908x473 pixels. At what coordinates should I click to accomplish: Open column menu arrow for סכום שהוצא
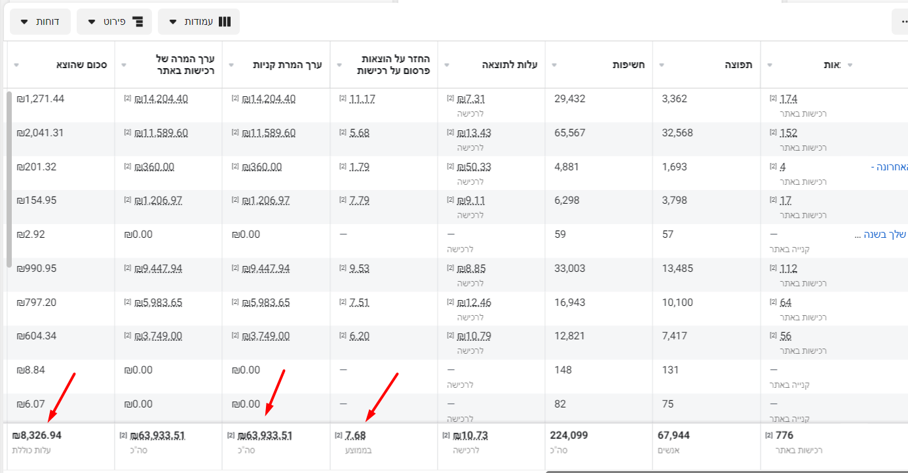(16, 65)
